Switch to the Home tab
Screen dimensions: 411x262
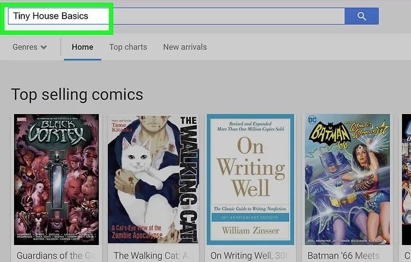click(x=82, y=47)
